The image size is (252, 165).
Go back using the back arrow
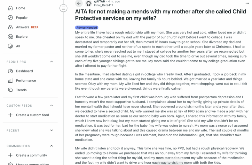coord(79,3)
